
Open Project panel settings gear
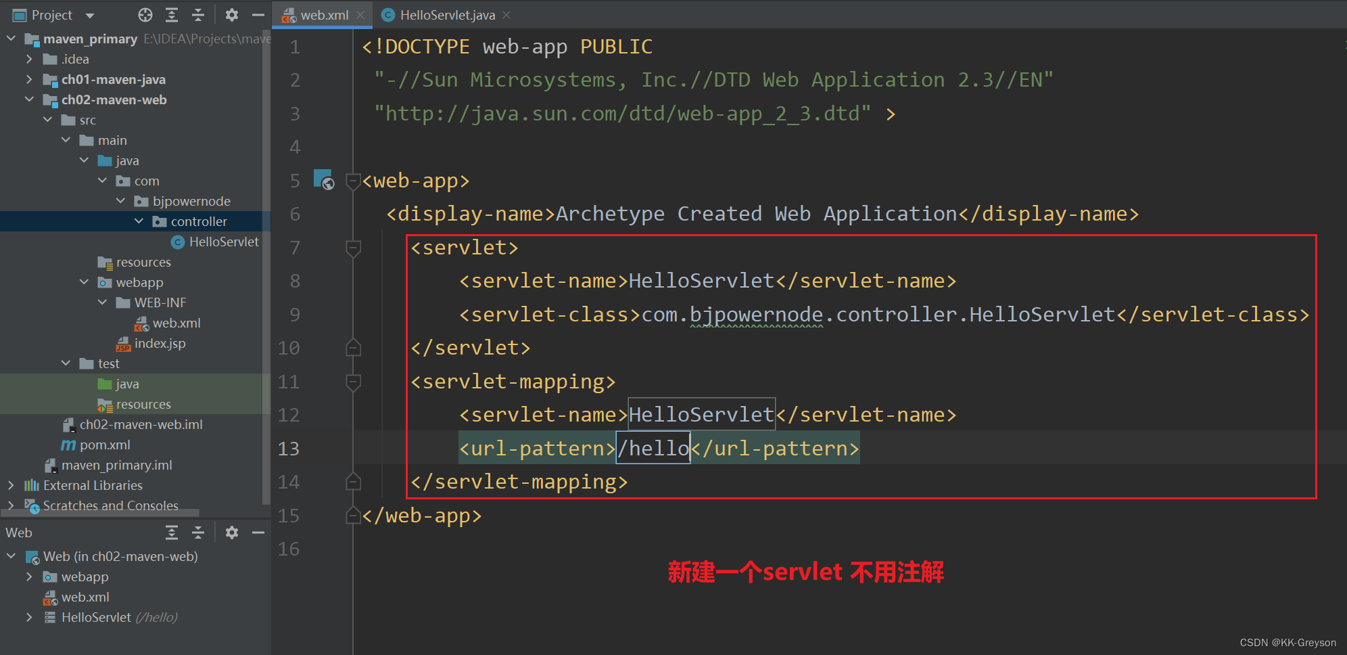coord(232,15)
